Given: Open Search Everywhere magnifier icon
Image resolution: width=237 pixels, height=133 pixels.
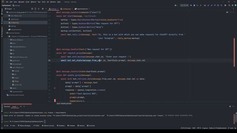Looking at the screenshot, I should pyautogui.click(x=229, y=5).
